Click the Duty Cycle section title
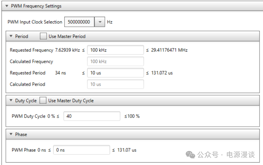The height and width of the screenshot is (165, 263). click(26, 101)
